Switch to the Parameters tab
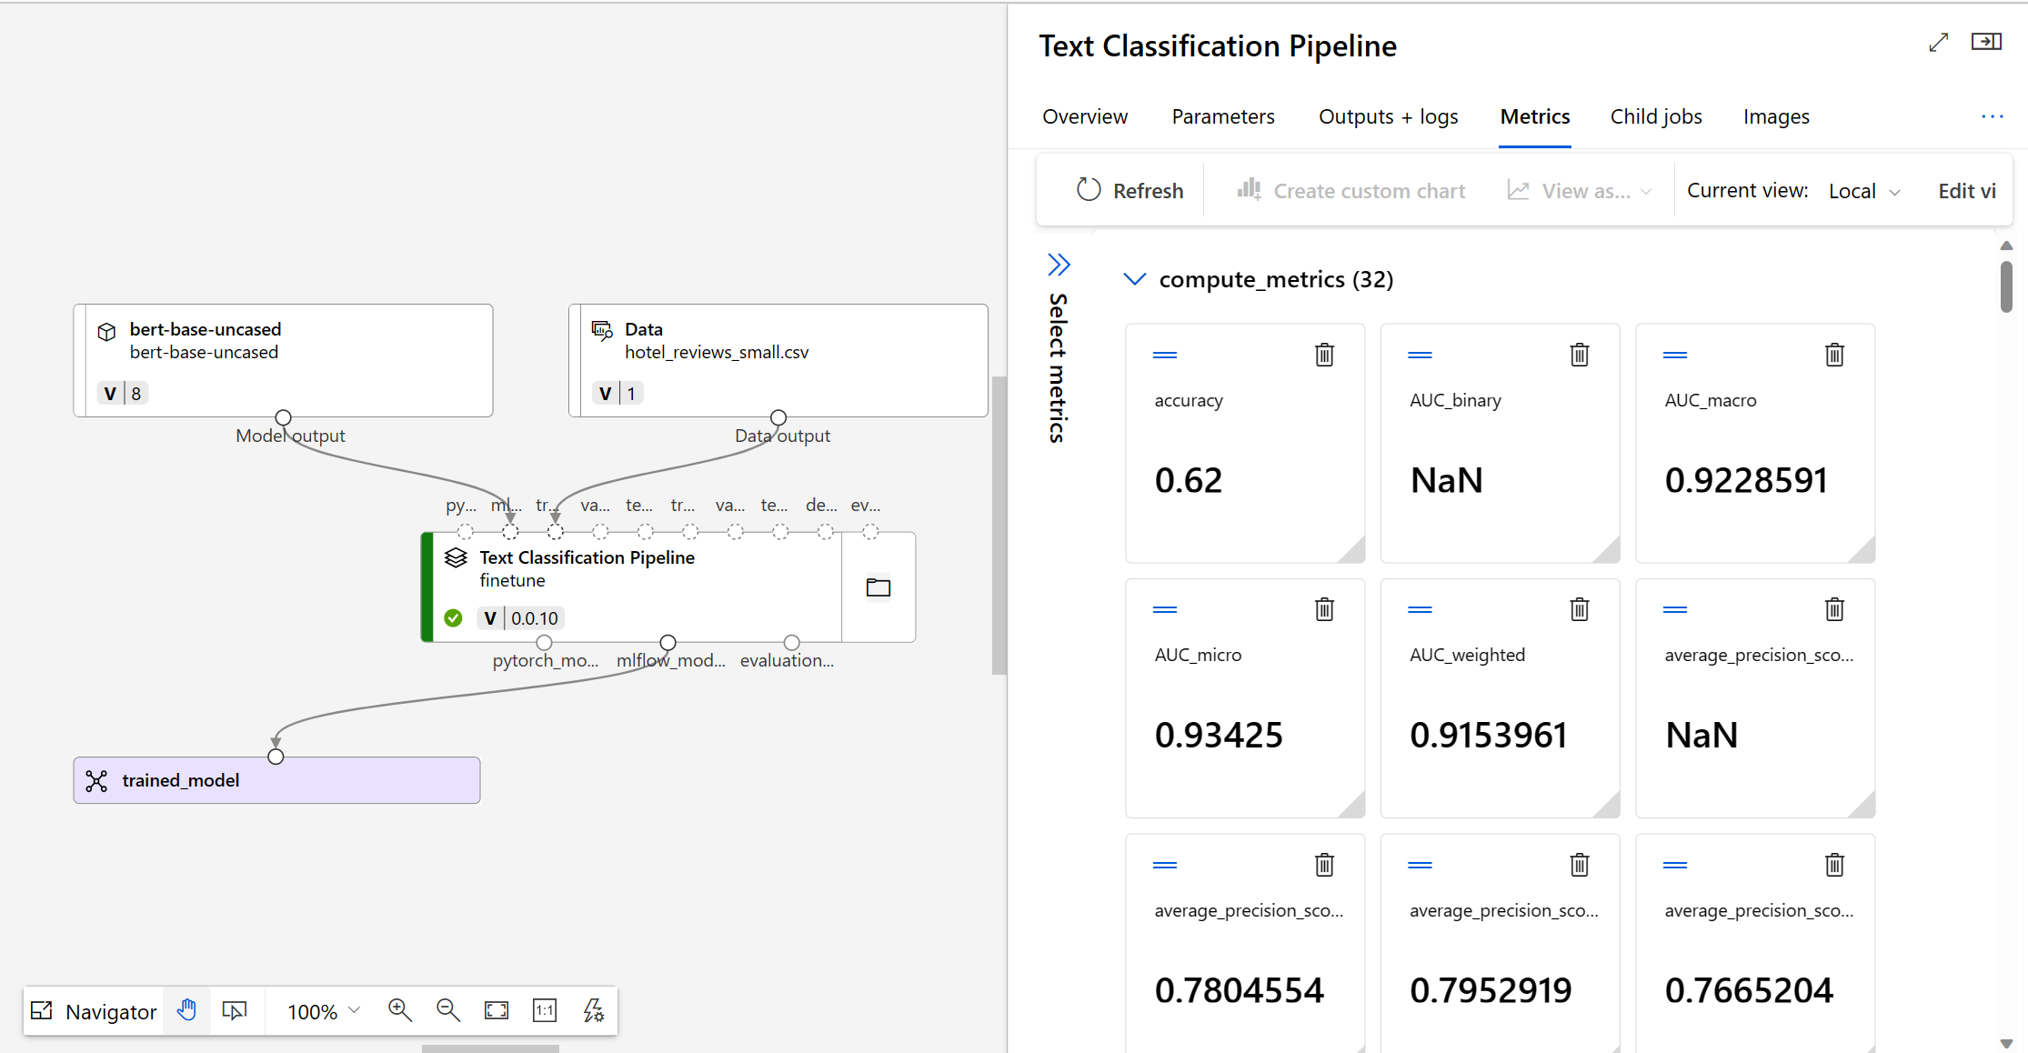Screen dimensions: 2028x1053 (1223, 116)
